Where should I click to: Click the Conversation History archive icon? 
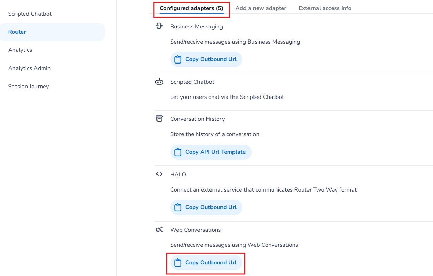click(x=159, y=118)
